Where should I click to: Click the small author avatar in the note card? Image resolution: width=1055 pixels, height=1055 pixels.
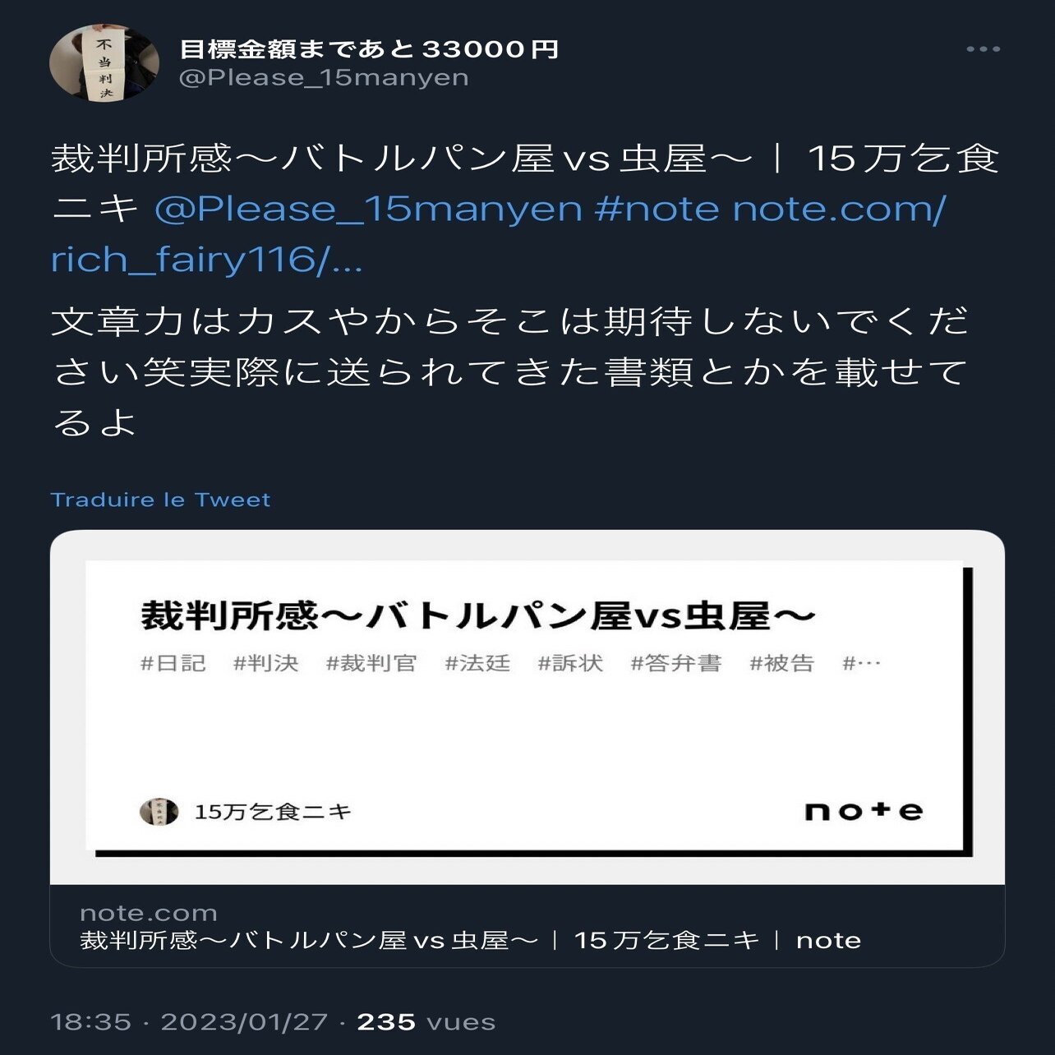159,812
